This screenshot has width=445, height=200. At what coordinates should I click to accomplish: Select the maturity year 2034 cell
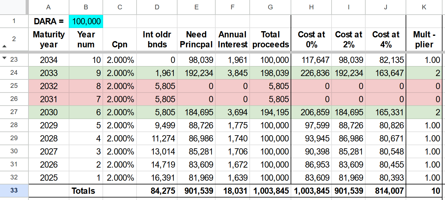tap(48, 60)
